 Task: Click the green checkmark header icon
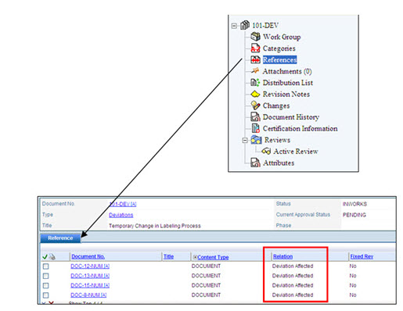click(x=45, y=257)
